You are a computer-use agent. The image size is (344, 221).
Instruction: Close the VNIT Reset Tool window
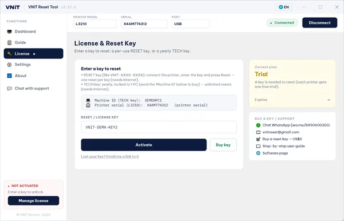tap(337, 7)
